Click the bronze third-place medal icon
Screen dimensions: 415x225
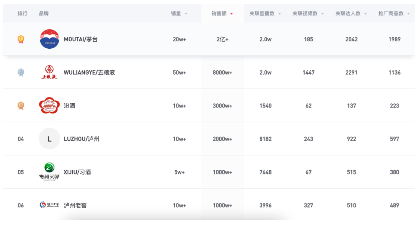[x=21, y=106]
